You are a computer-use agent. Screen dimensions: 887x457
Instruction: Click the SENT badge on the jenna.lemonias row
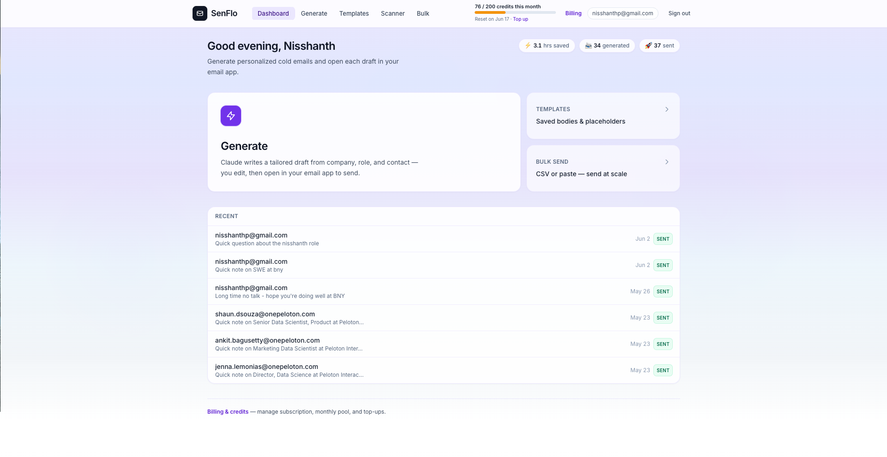click(x=663, y=370)
